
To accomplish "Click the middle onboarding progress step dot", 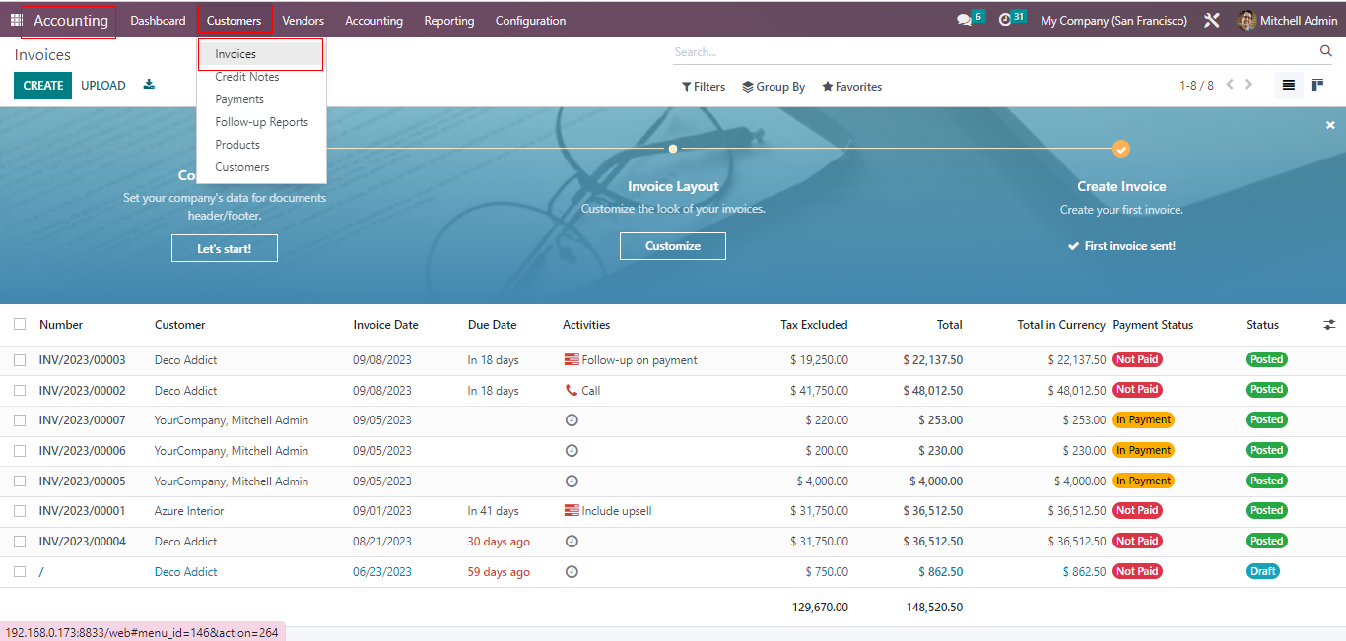I will 673,149.
